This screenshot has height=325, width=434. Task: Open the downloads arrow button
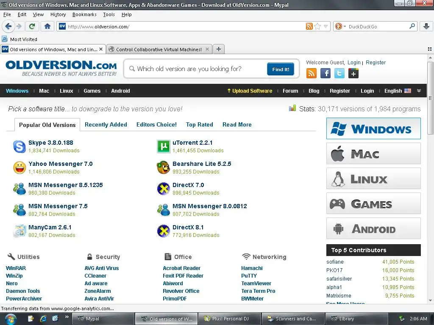pyautogui.click(x=426, y=26)
